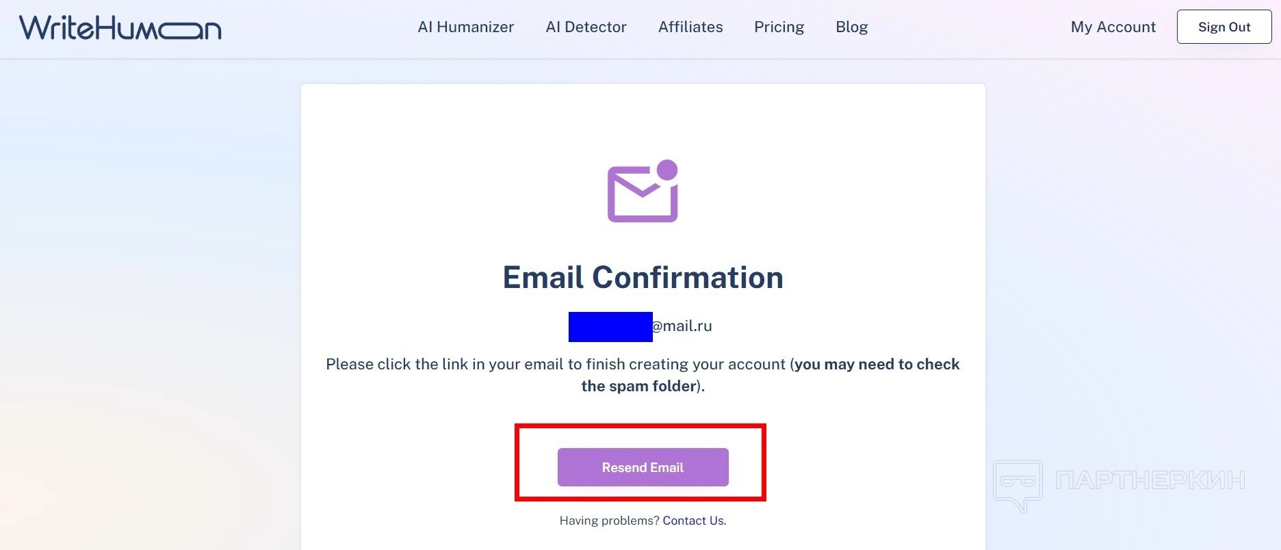Viewport: 1281px width, 550px height.
Task: View the Pricing page
Action: point(779,27)
